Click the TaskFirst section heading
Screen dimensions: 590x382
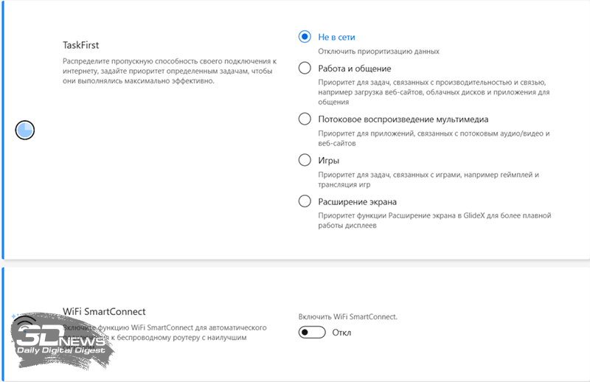coord(80,45)
